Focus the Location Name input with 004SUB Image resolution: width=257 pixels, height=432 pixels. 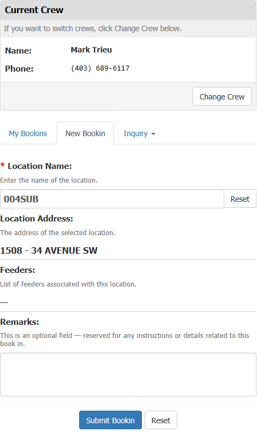click(x=112, y=199)
